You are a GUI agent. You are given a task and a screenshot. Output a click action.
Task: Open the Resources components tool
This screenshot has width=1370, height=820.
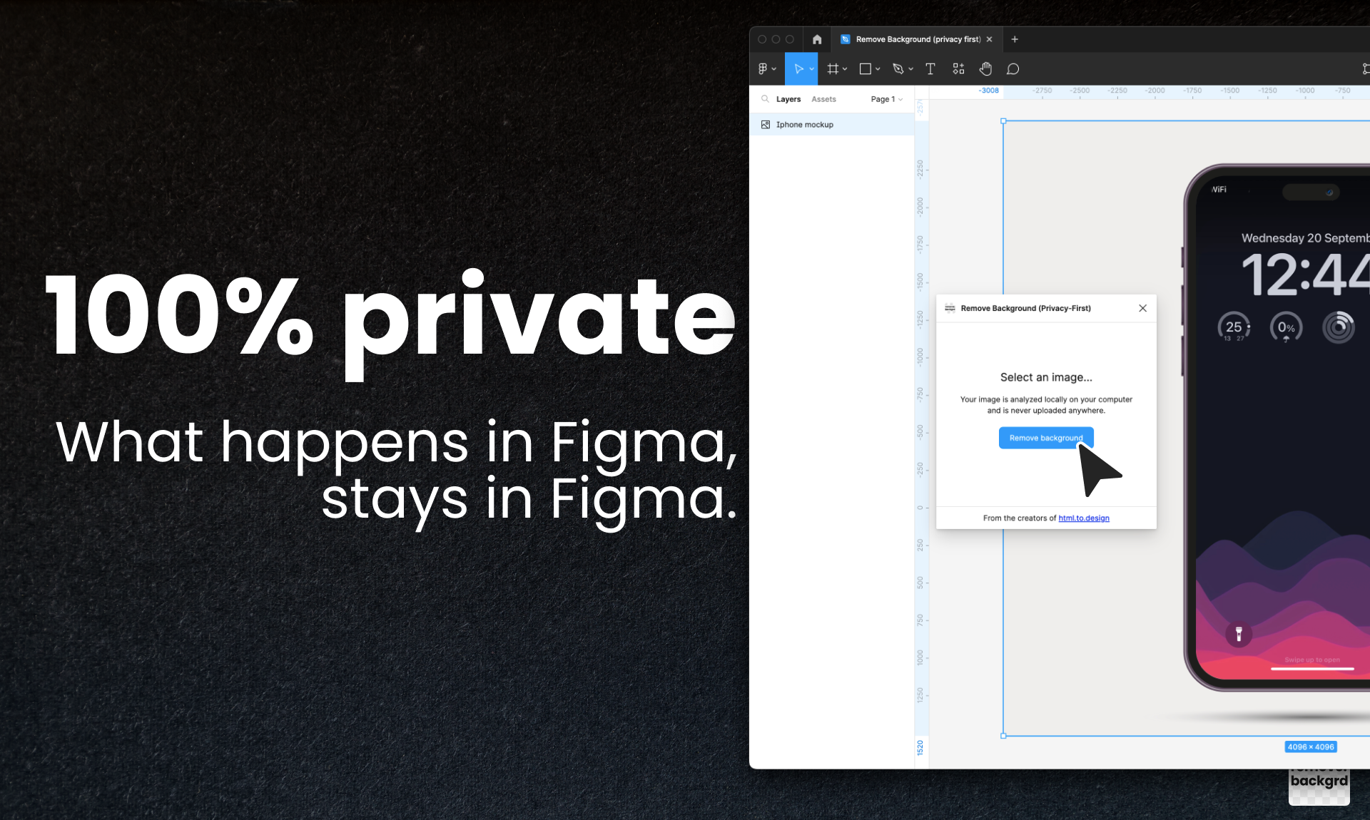coord(958,69)
